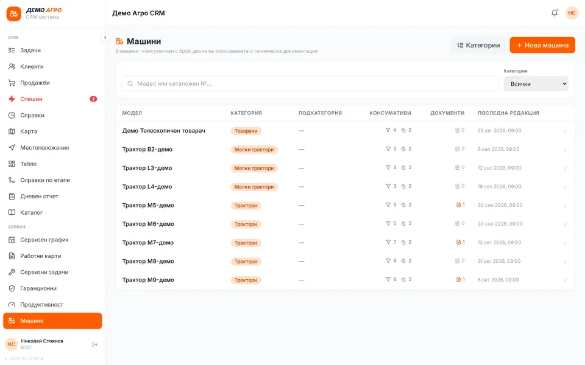The width and height of the screenshot is (585, 365).
Task: Click the Работни карти document icon
Action: pyautogui.click(x=12, y=256)
